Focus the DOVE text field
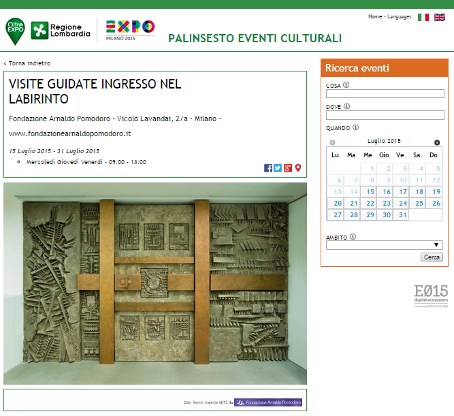454x416 pixels. tap(385, 115)
